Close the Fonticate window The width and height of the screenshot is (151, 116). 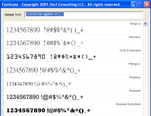pos(147,4)
